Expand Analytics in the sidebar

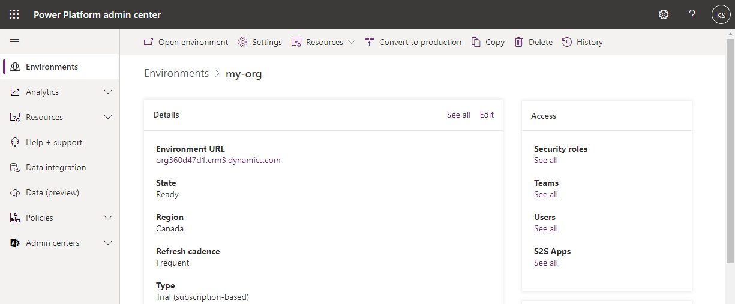tap(108, 92)
